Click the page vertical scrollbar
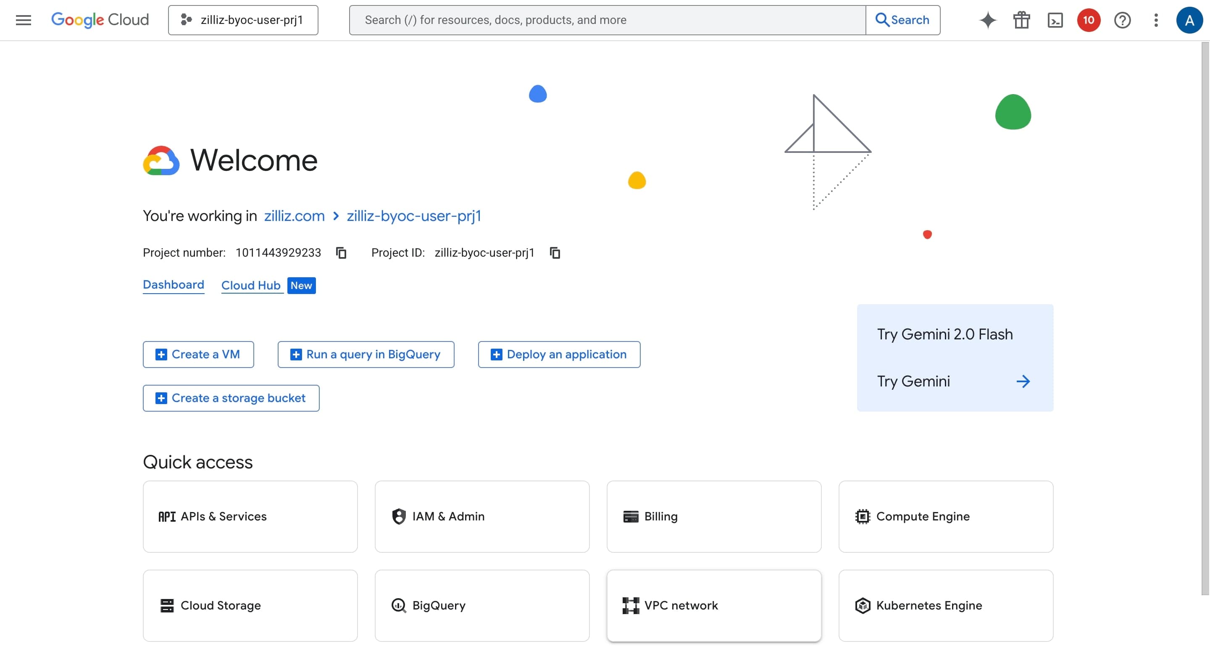The image size is (1210, 662). coord(1205,318)
